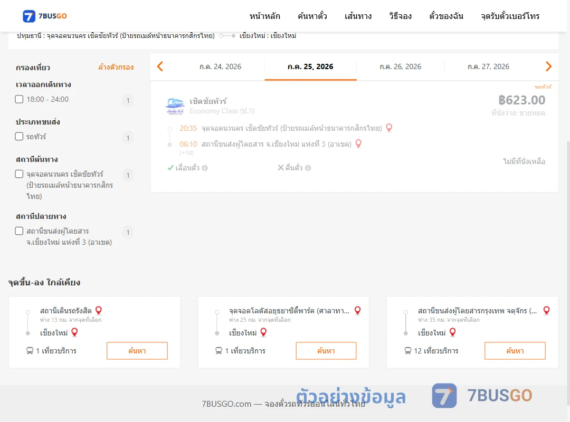This screenshot has width=570, height=422.
Task: Open map pin for 06:10 arrival station
Action: (358, 143)
